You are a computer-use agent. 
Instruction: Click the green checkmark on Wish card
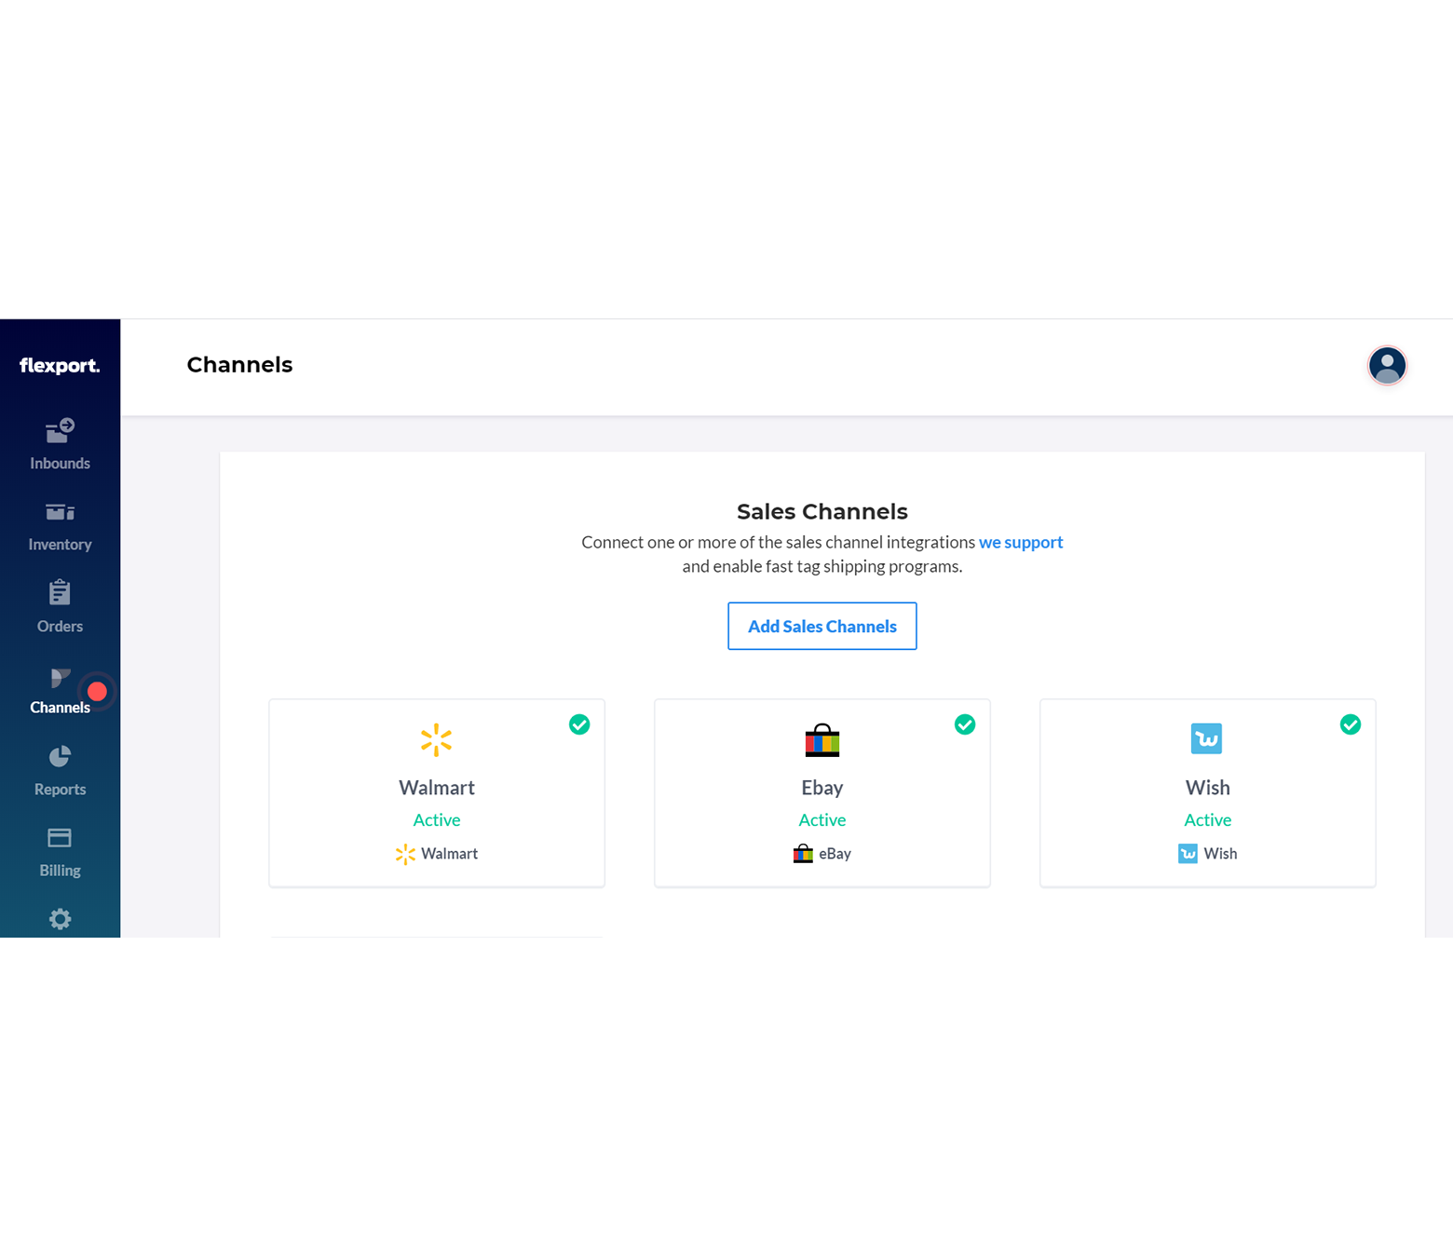pyautogui.click(x=1351, y=724)
